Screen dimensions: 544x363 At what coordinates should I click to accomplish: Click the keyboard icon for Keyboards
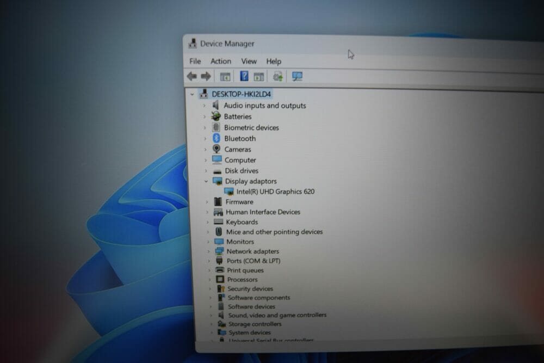219,222
